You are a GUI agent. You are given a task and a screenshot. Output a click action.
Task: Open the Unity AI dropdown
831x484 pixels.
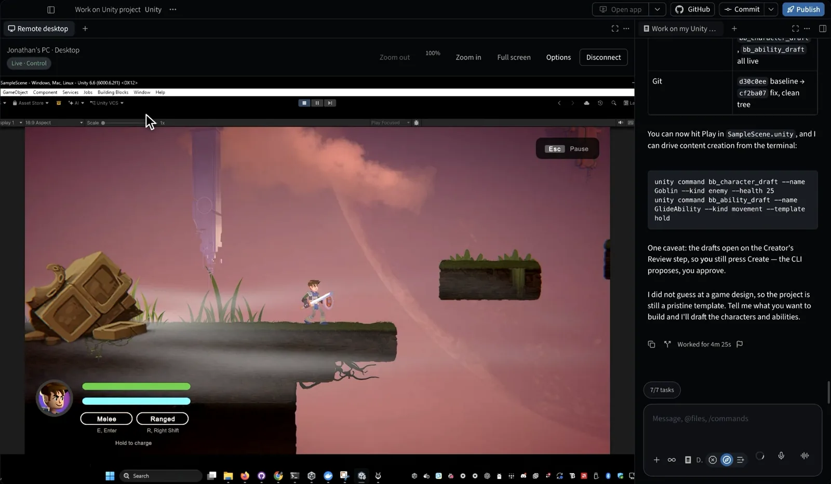[76, 103]
